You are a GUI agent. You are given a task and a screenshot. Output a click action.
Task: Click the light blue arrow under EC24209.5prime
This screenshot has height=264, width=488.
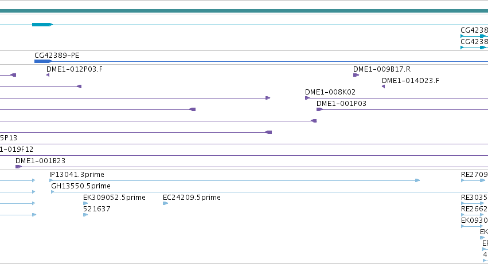tap(166, 203)
